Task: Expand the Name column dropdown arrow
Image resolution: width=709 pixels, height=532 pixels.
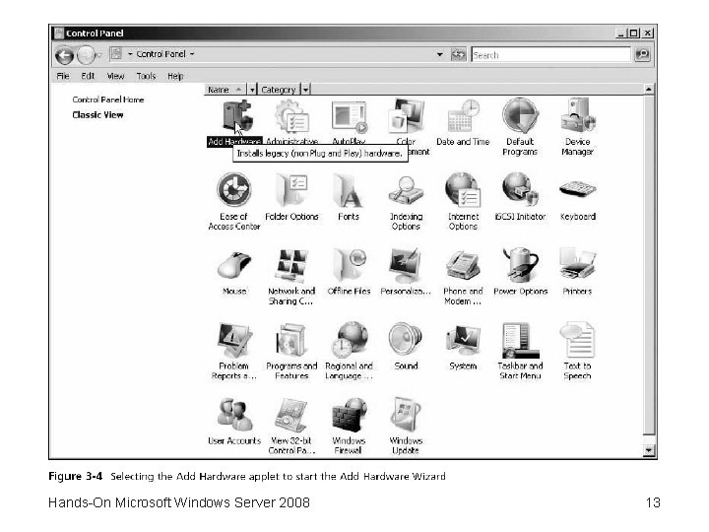Action: 252,90
